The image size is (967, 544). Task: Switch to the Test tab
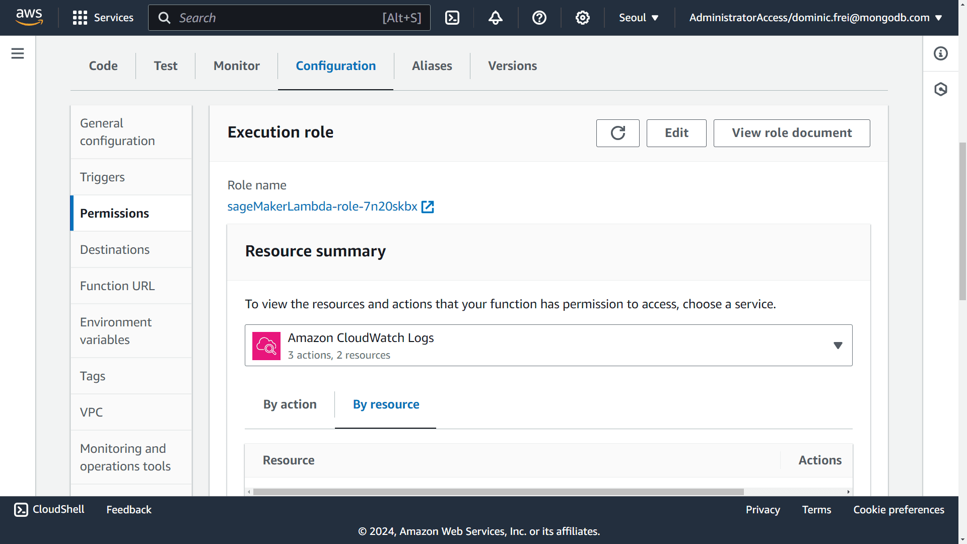pos(166,66)
